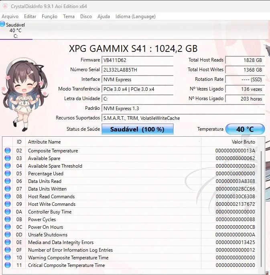Click raw value 000000030C6308
Viewport: 270px width, 275px height.
235,197
